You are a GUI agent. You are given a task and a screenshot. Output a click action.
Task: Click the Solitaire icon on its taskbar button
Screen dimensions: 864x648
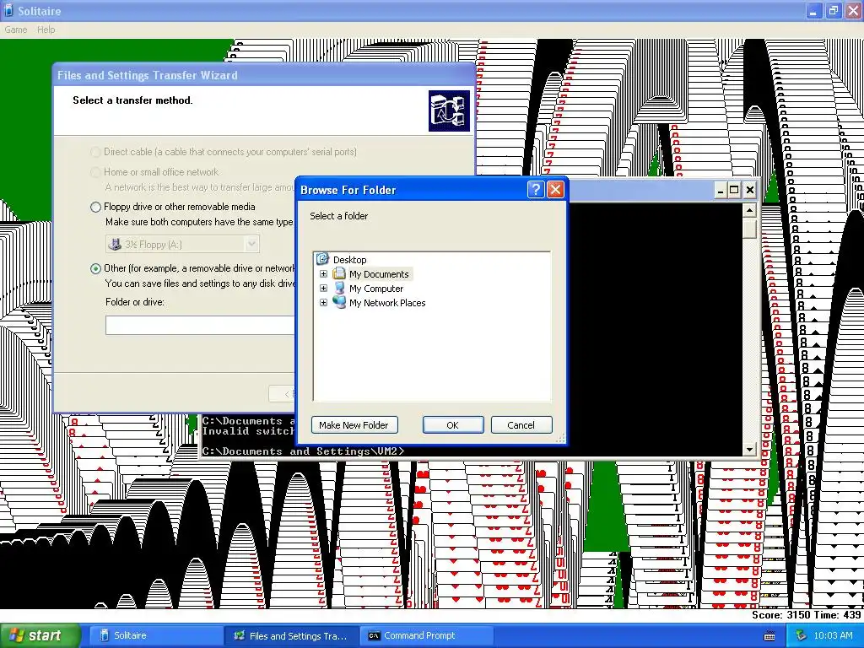[104, 635]
